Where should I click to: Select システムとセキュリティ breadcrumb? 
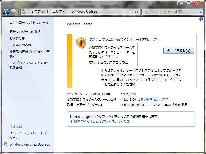point(48,12)
